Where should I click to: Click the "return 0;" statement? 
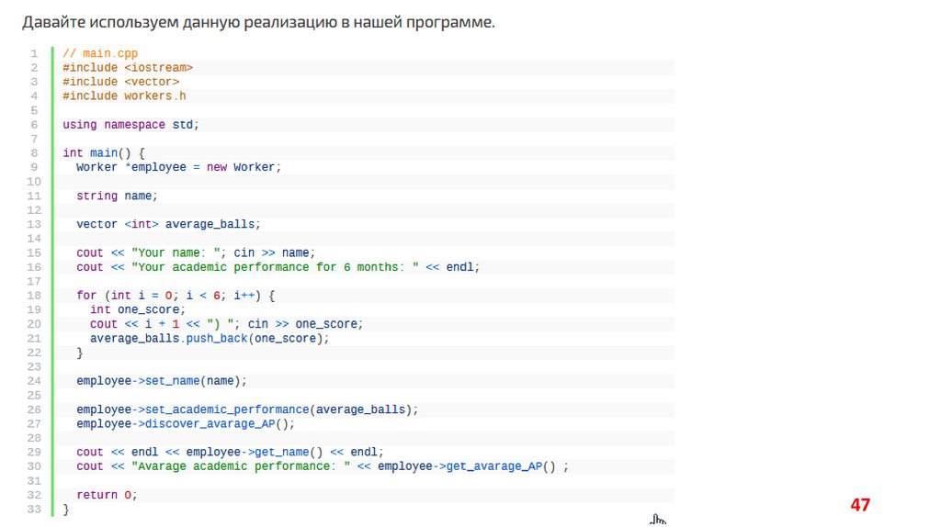107,495
